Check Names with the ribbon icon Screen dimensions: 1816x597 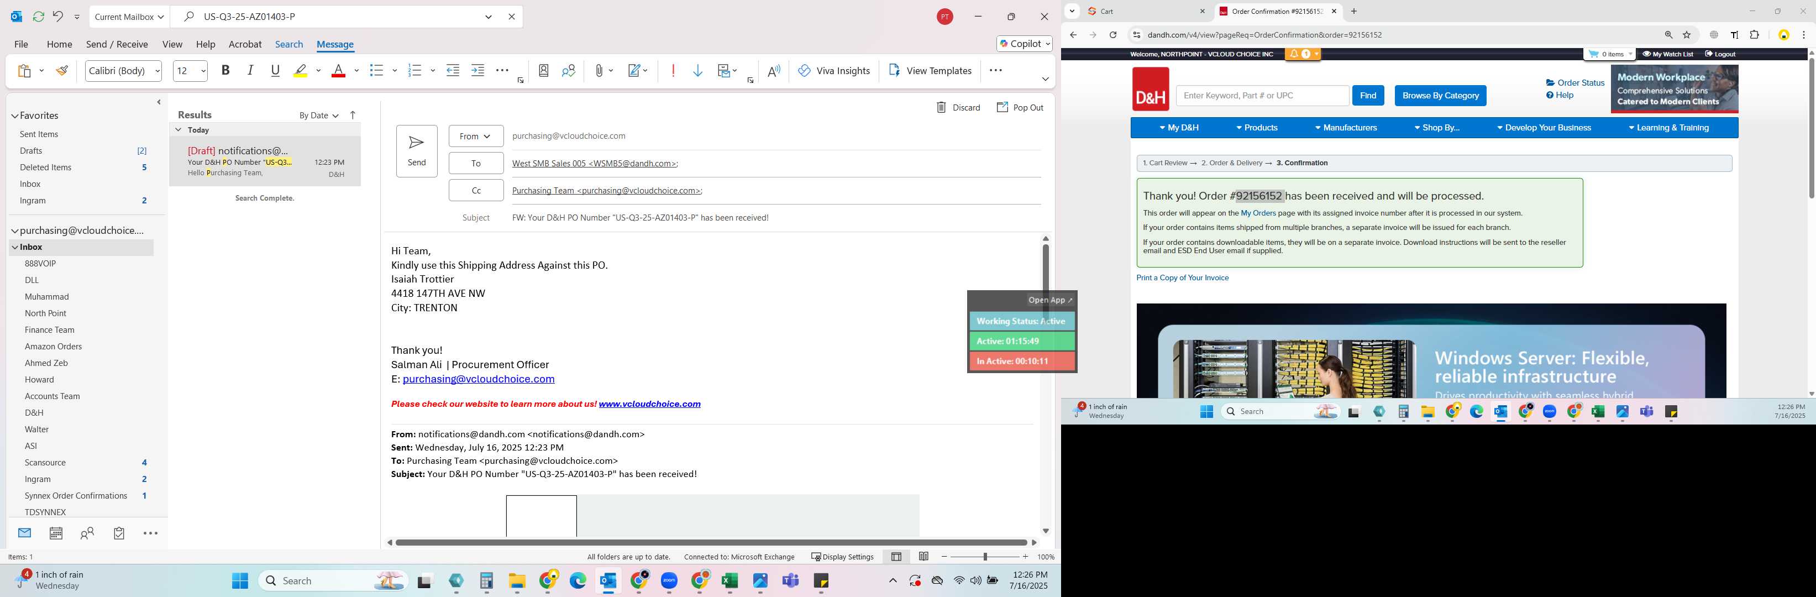click(x=569, y=71)
